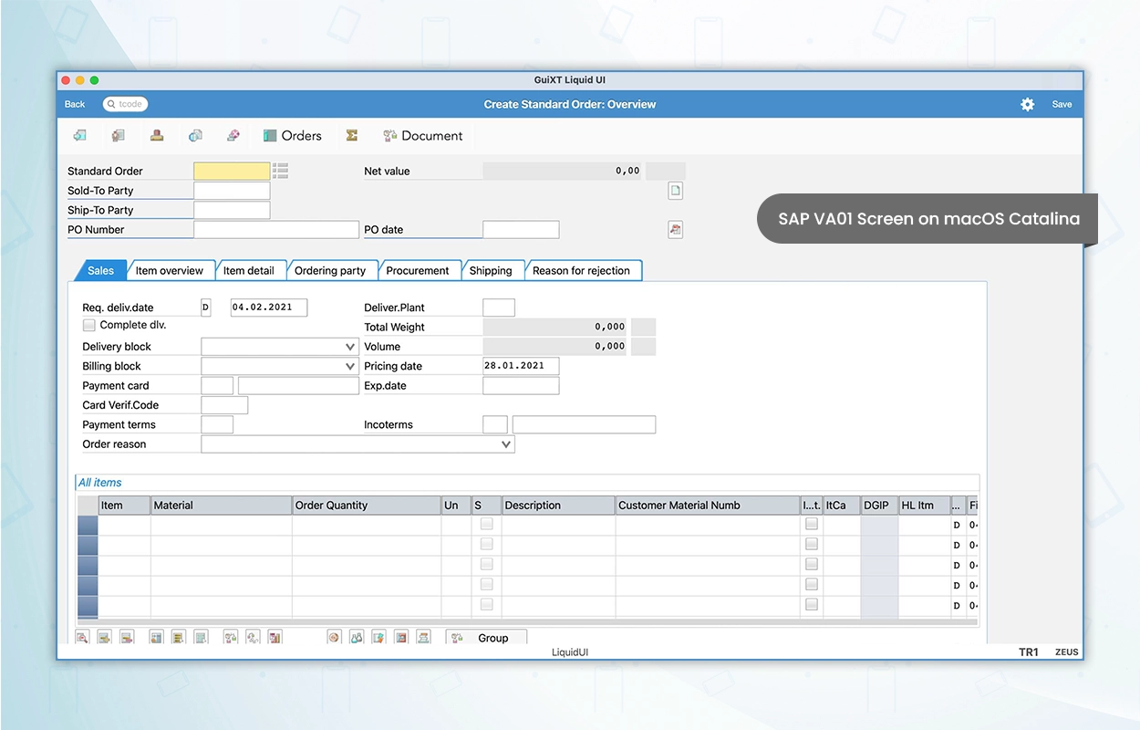Click the Sigma summation toolbar icon
This screenshot has height=730, width=1140.
(351, 135)
